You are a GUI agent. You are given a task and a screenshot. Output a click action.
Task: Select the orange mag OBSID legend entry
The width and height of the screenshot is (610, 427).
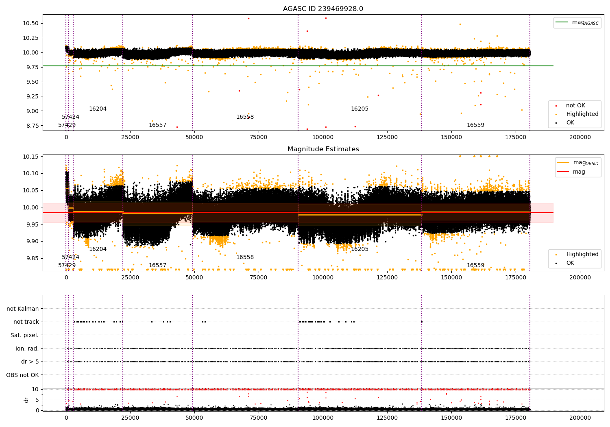tap(578, 163)
